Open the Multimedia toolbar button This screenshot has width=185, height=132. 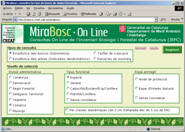click(x=88, y=14)
